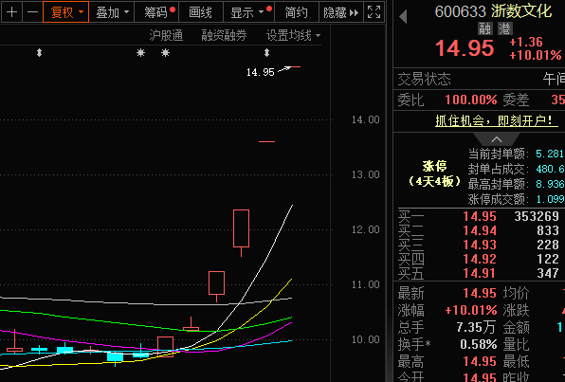
Task: Click the up-down arrow marker near 14.95
Action: [x=266, y=53]
